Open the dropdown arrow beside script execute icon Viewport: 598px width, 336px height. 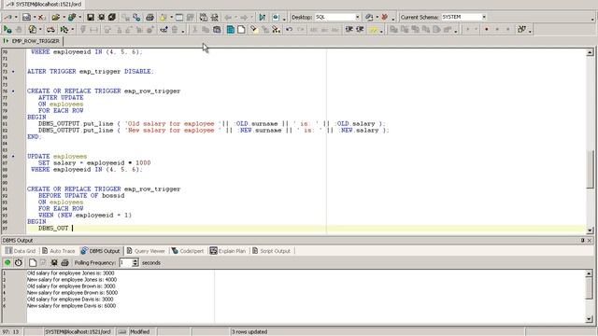(73, 29)
